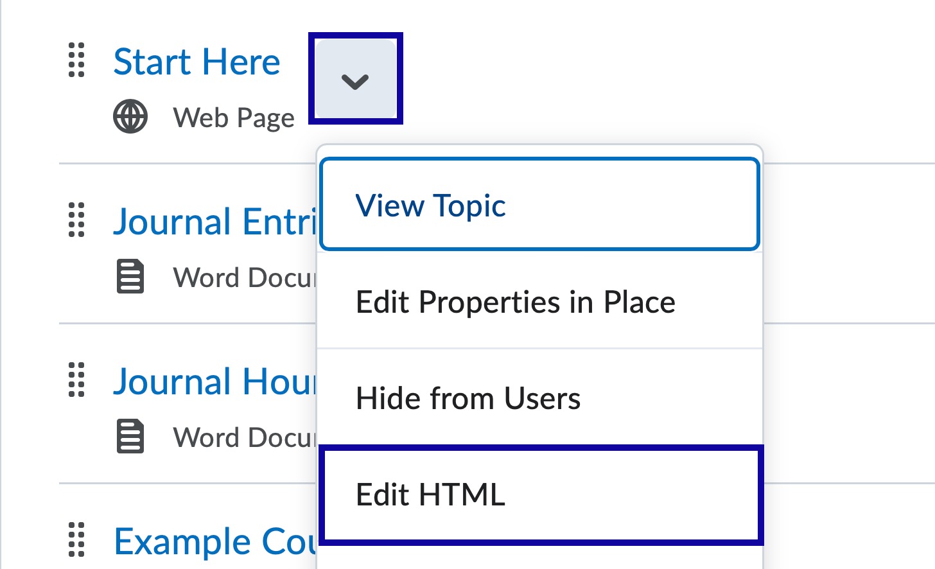The width and height of the screenshot is (935, 569).
Task: Click the drag handle for Journal Hou… row
Action: click(76, 380)
